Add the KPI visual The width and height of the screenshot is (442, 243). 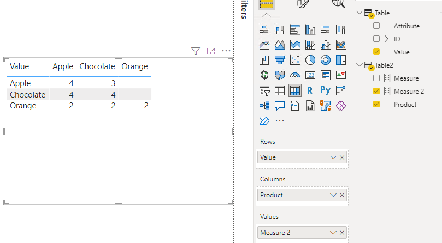(340, 75)
